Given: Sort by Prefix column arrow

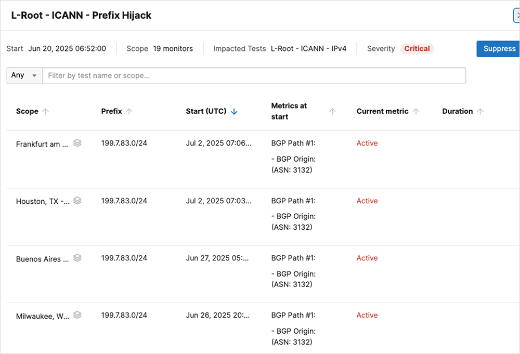Looking at the screenshot, I should [129, 111].
